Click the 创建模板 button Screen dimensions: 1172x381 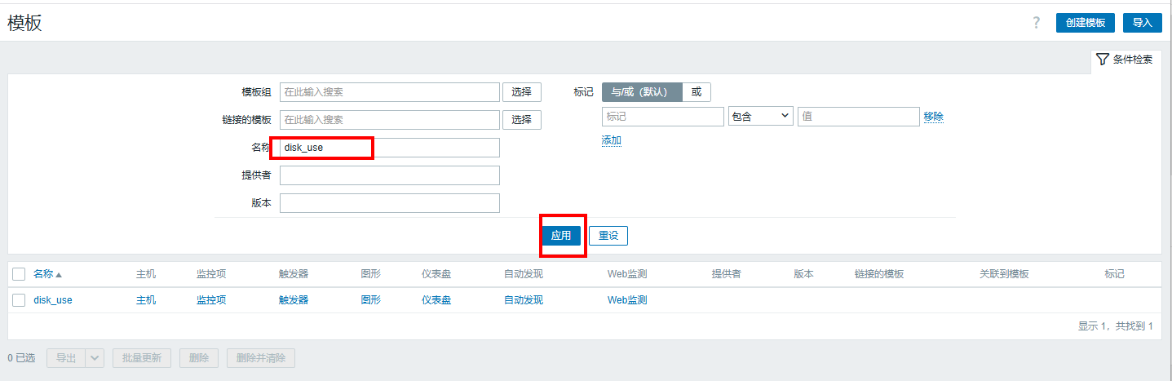coord(1085,23)
